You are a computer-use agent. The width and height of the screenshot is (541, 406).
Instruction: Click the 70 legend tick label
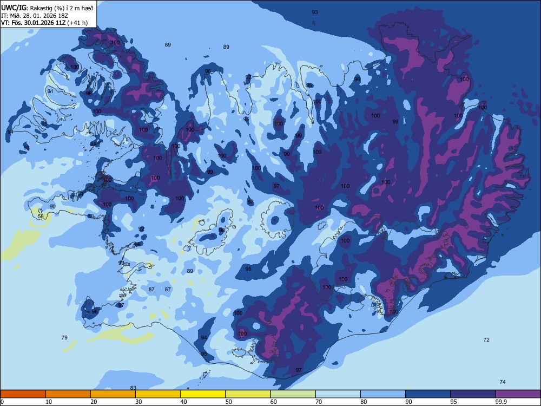319,402
